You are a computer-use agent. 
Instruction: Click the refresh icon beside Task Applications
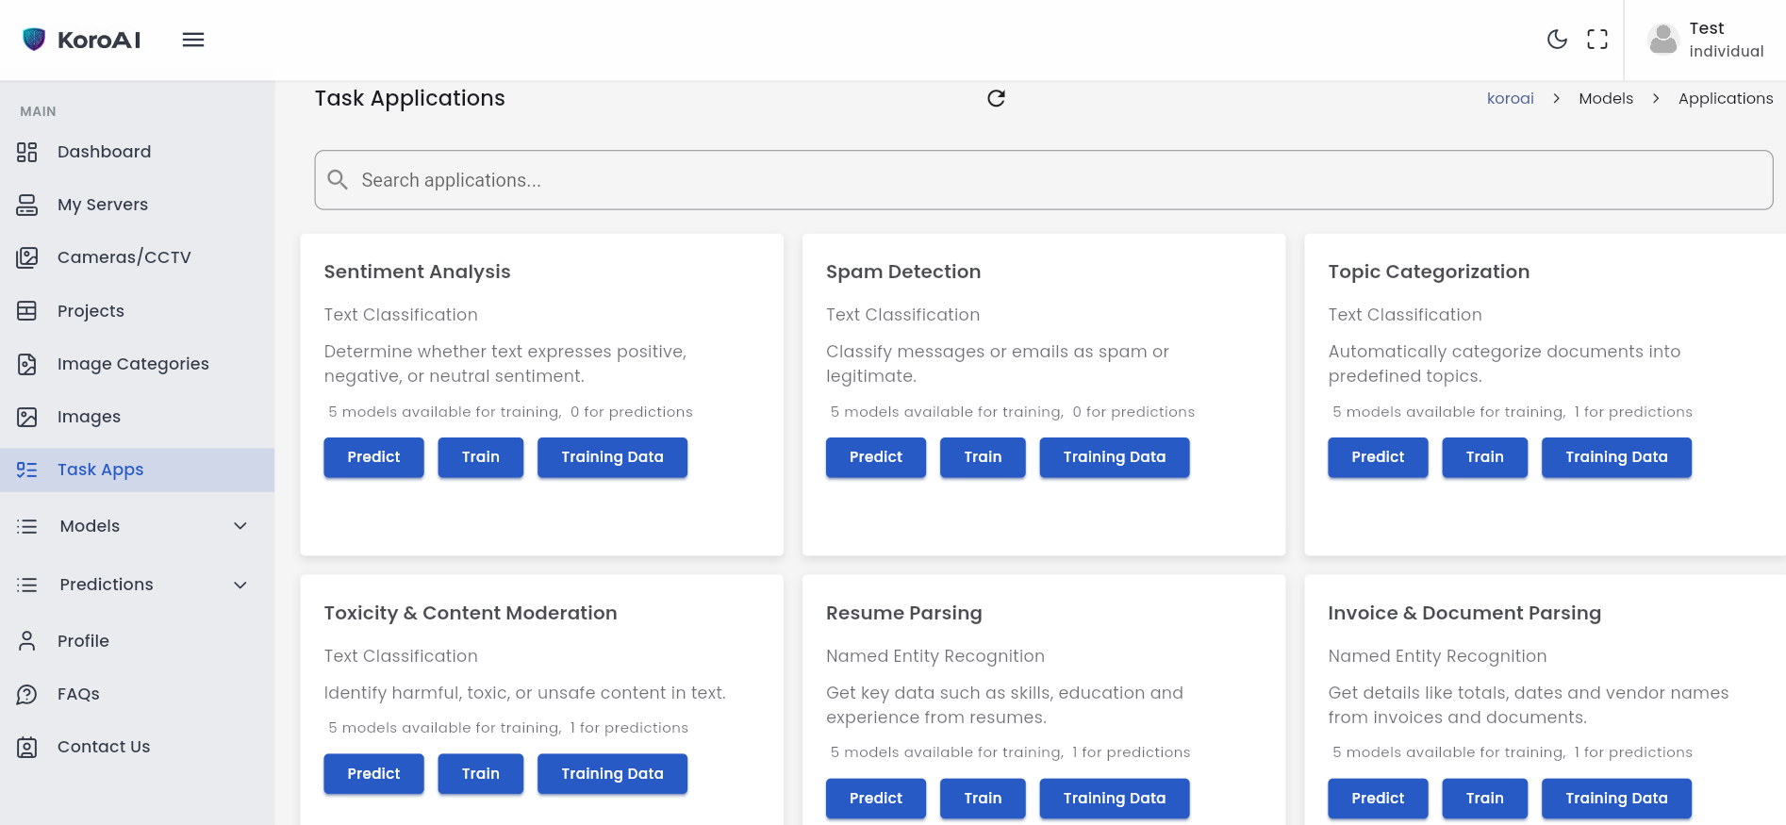[x=996, y=99]
